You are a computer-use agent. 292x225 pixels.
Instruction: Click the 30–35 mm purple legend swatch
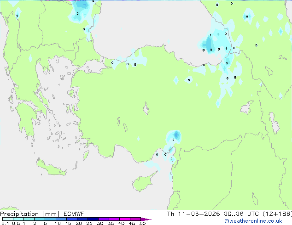click(x=104, y=219)
